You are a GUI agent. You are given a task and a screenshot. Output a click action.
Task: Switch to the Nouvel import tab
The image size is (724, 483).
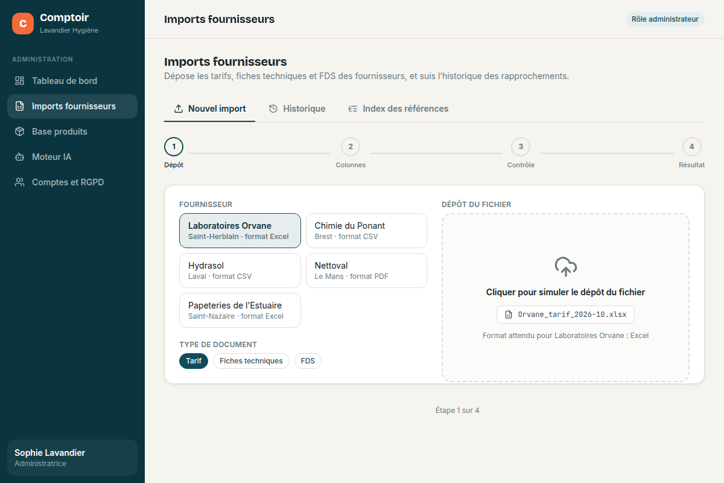pos(209,109)
